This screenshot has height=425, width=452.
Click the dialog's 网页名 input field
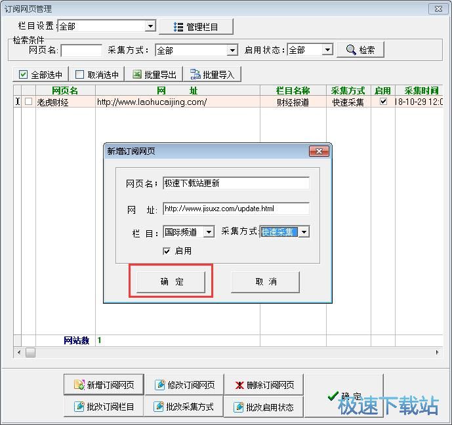(236, 183)
